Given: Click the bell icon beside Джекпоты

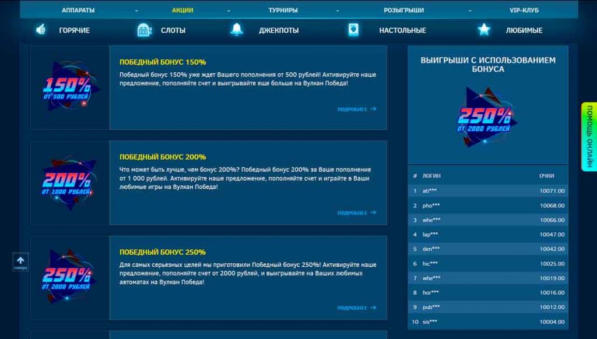Looking at the screenshot, I should 237,30.
